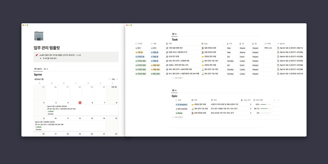328x164 pixels.
Task: Click the '기획 중' design status tag
Action: (139, 52)
